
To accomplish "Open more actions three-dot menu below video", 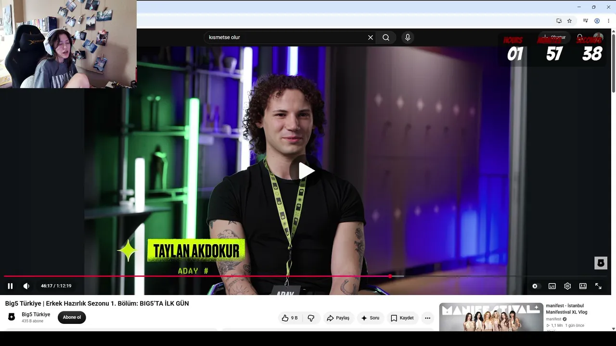I will click(427, 318).
